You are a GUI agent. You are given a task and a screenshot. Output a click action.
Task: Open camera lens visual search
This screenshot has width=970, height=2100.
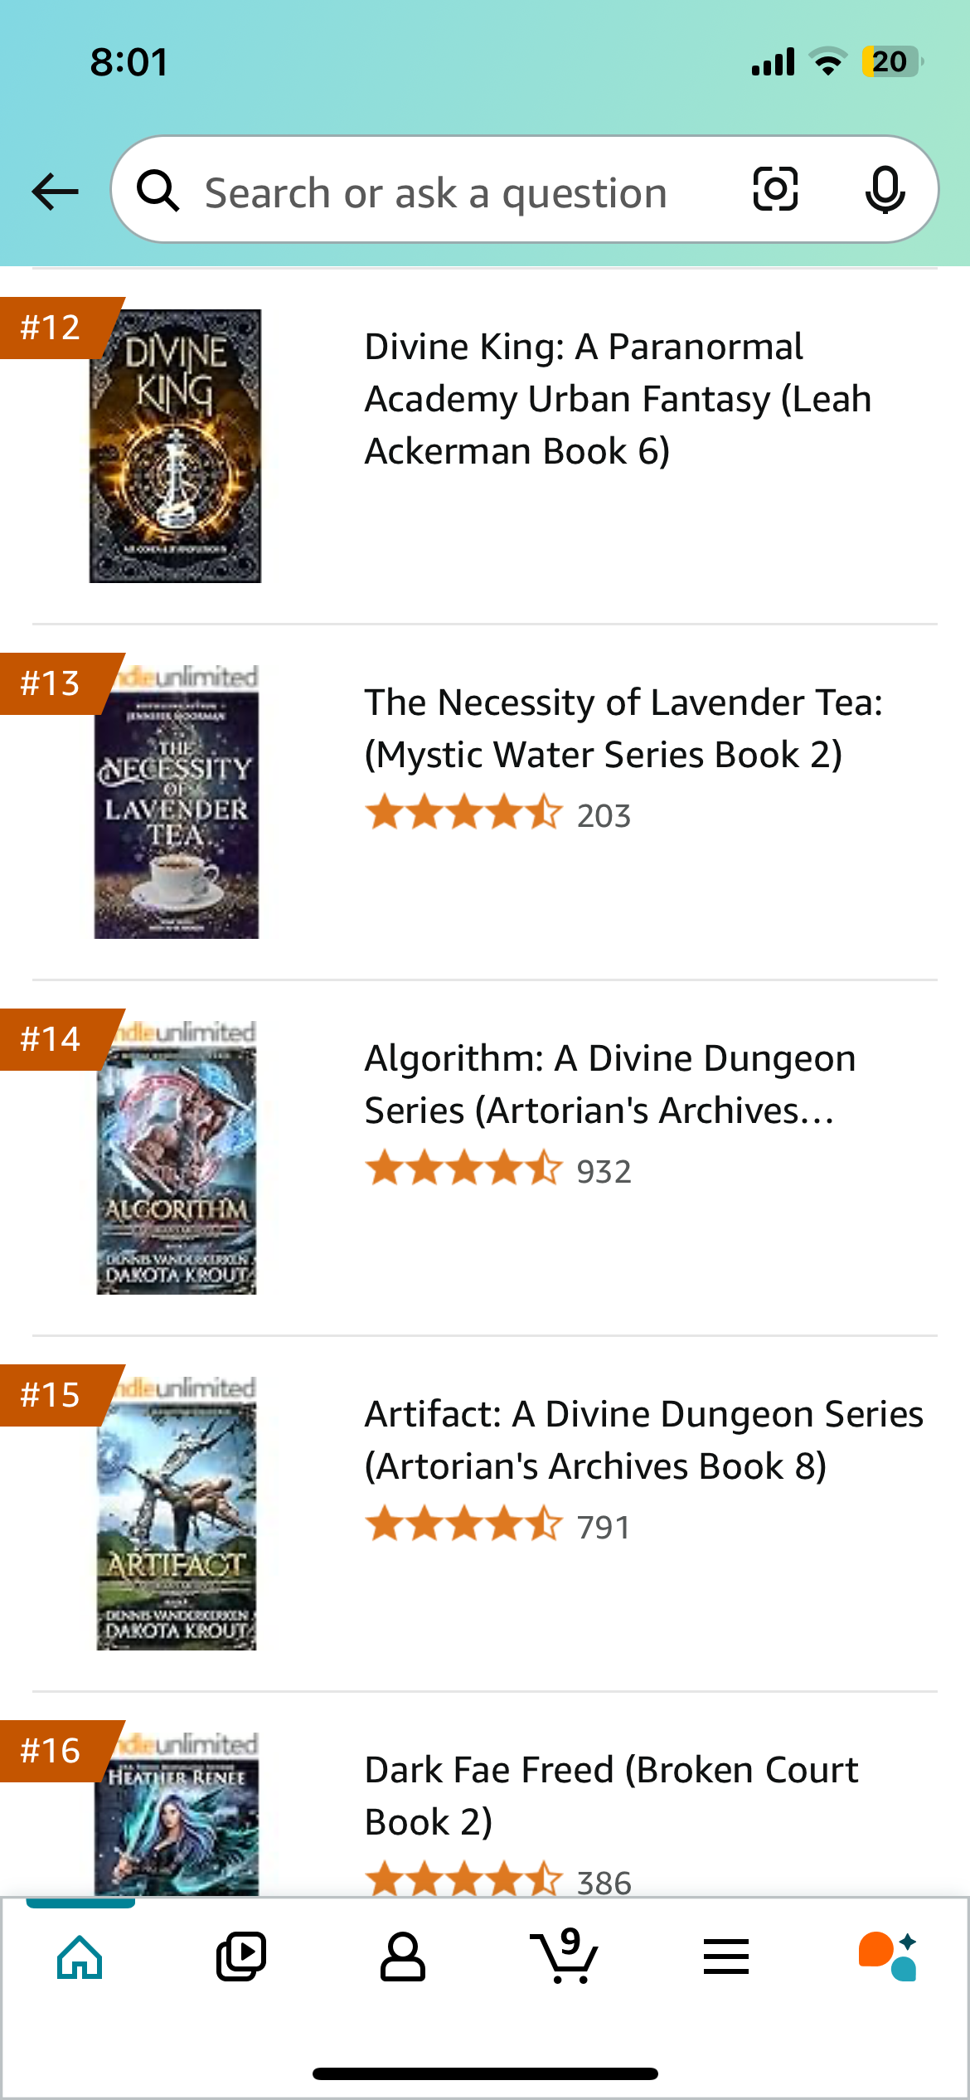775,190
